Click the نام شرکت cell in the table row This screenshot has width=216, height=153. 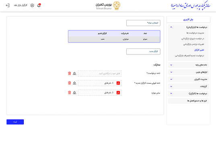coord(125,39)
